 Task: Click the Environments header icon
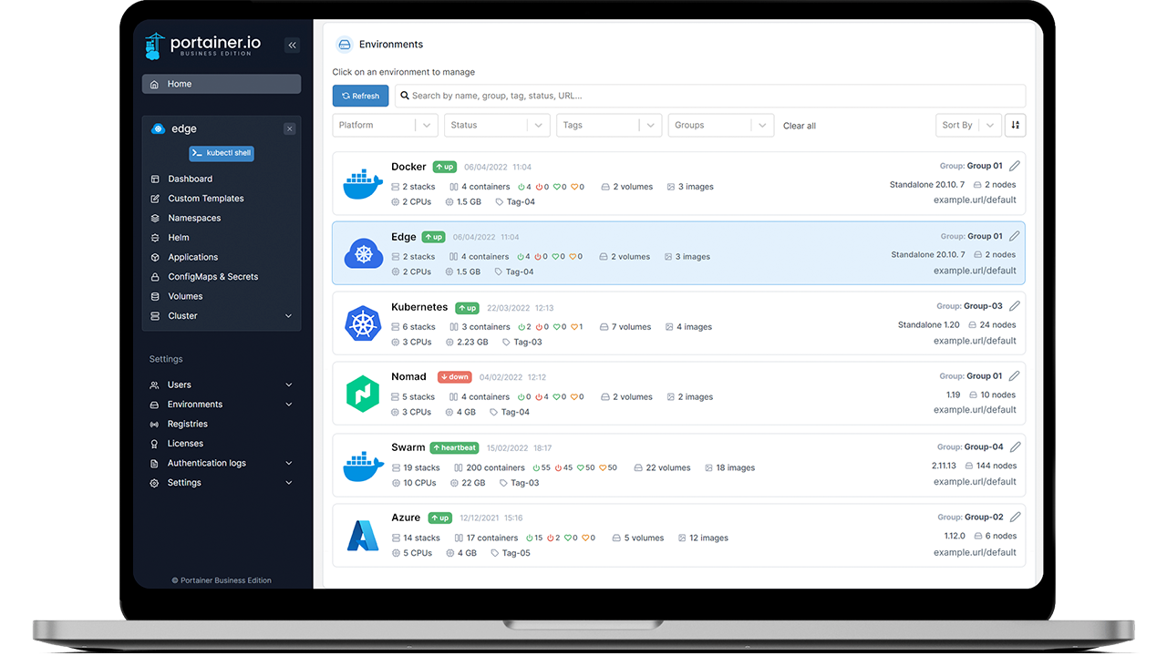tap(345, 44)
